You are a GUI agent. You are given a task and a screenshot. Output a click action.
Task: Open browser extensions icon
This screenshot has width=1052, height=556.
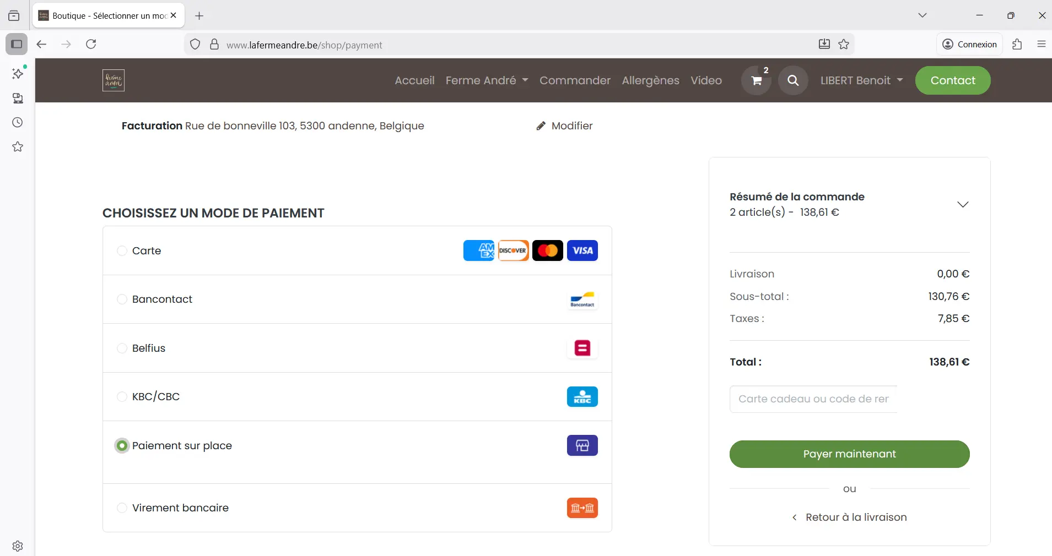[x=1017, y=45]
